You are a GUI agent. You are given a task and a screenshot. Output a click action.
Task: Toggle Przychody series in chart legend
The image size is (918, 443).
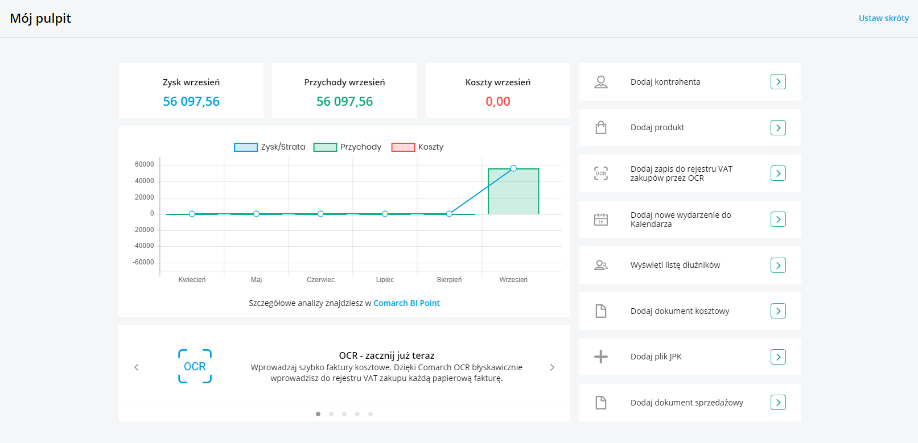click(348, 147)
